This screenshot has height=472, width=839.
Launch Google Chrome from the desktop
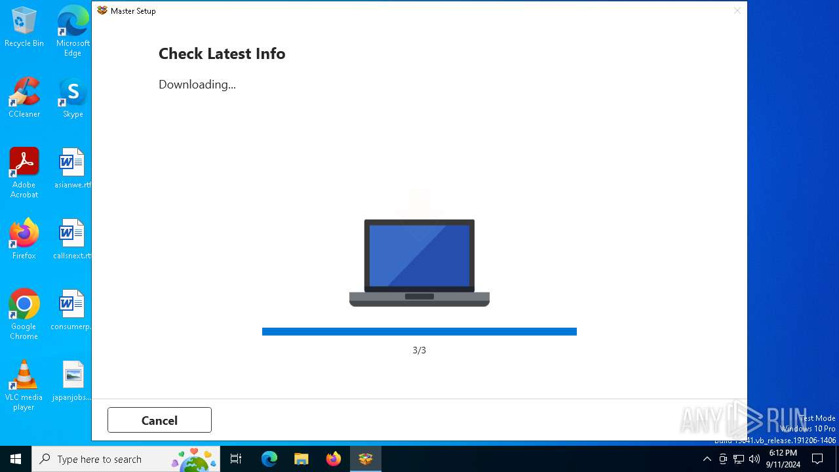(x=24, y=315)
